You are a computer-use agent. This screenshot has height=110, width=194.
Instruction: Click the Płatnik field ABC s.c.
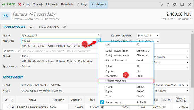coord(59,56)
